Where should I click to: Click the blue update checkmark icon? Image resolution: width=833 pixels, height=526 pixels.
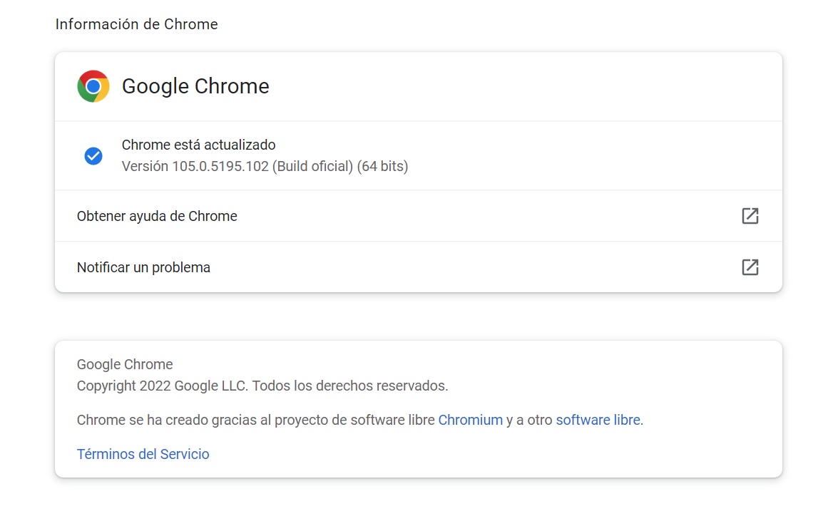pos(93,156)
